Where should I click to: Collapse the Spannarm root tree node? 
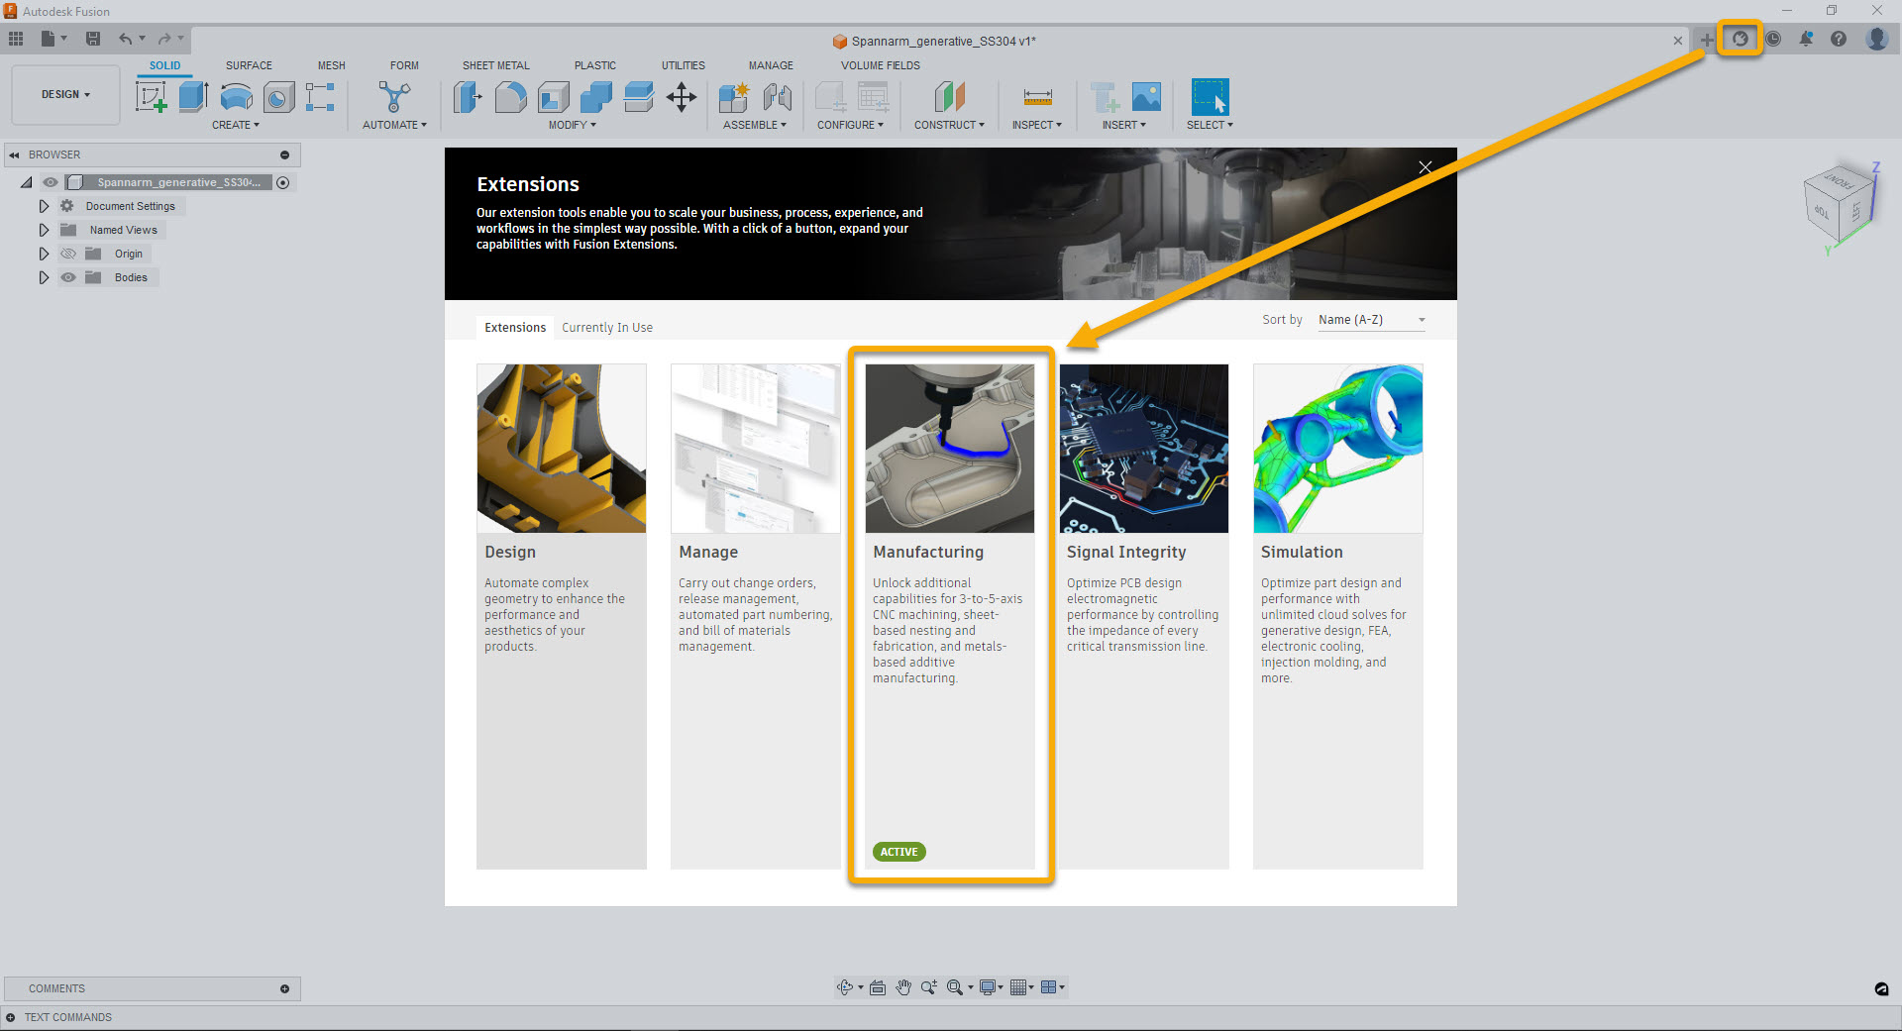point(27,182)
